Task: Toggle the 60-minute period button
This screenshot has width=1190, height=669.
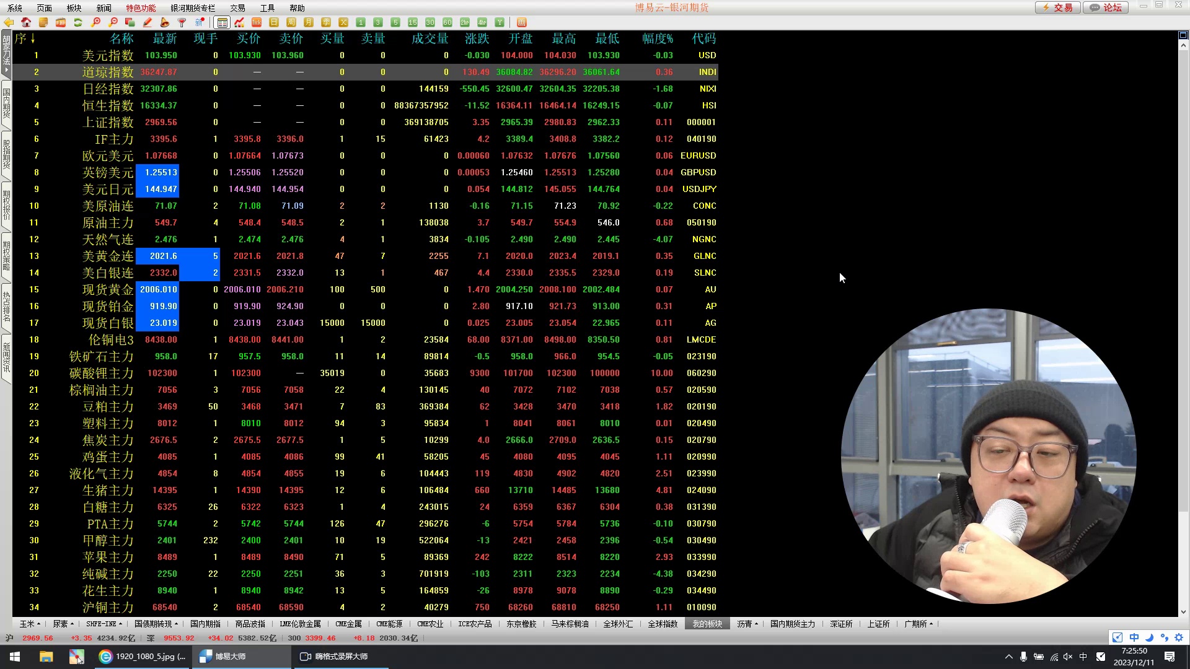Action: click(447, 22)
